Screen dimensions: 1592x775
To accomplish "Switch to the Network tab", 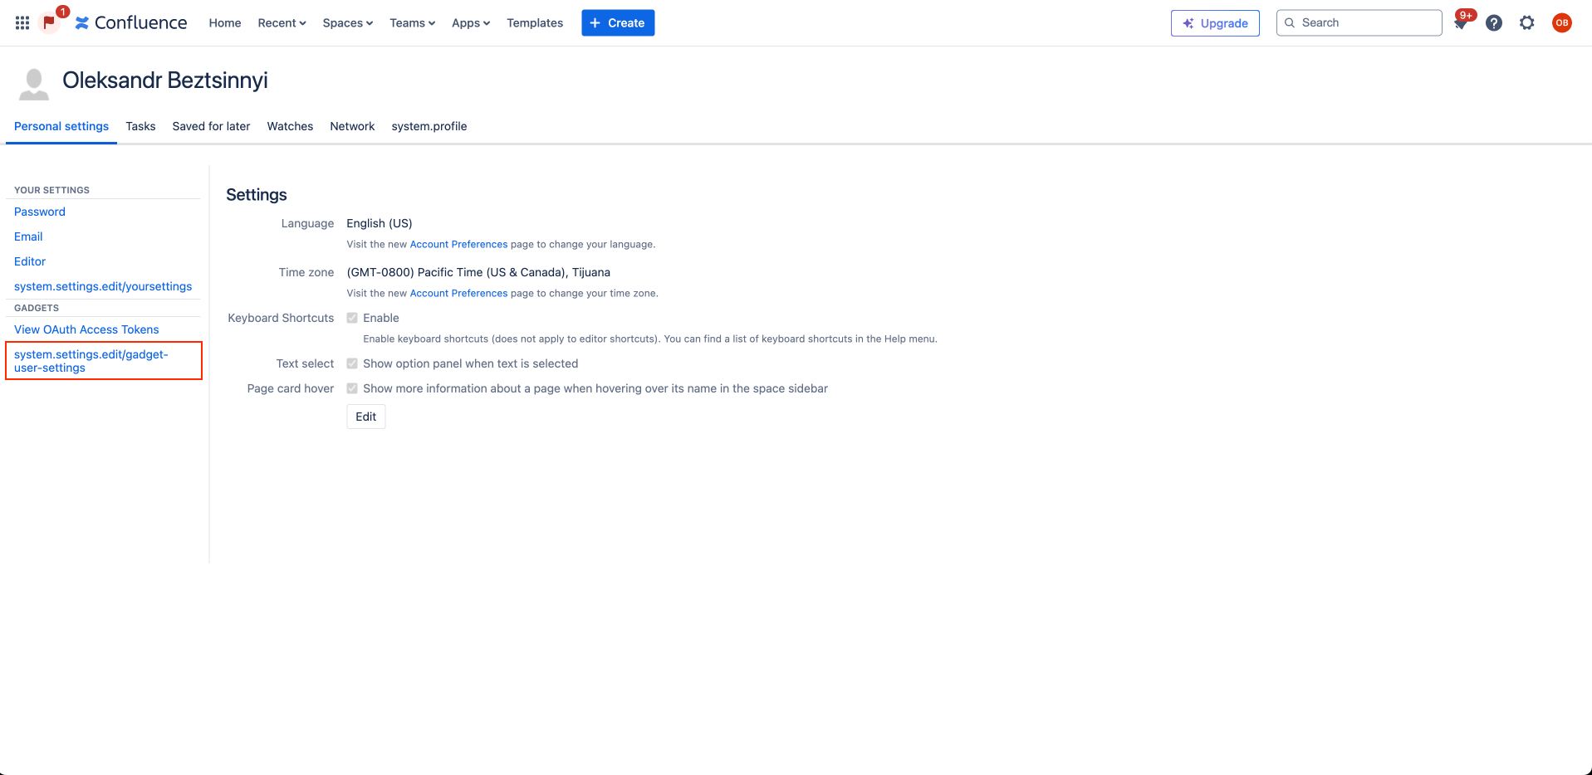I will coord(352,126).
